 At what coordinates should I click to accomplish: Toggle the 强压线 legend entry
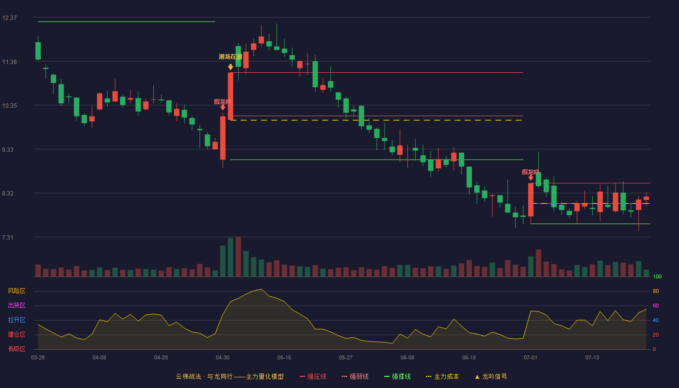[313, 376]
